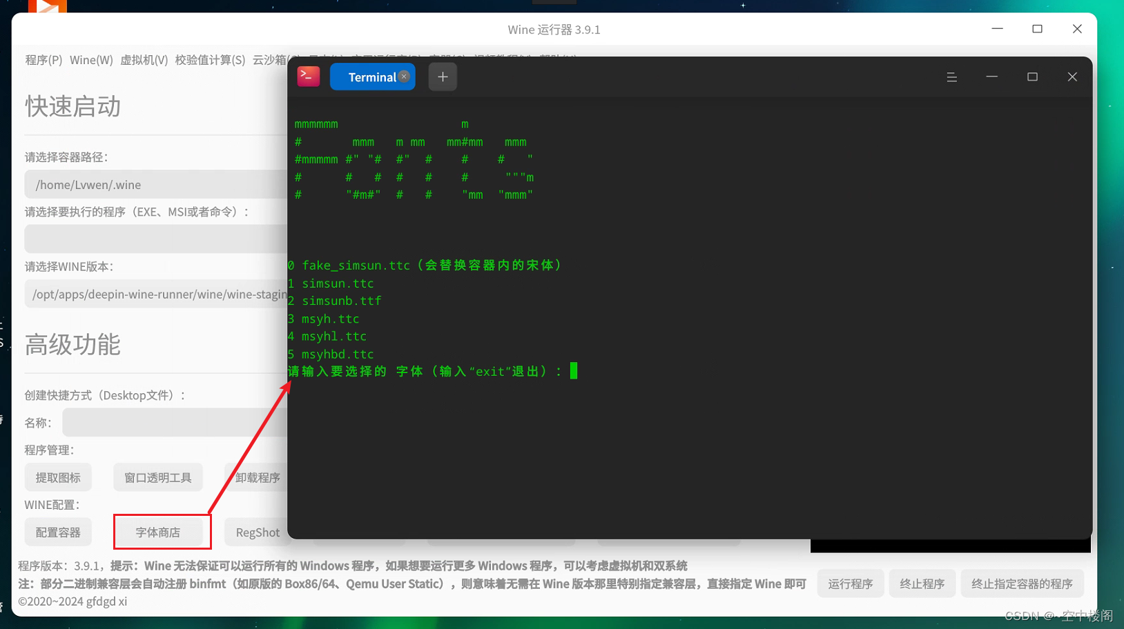Open the WINE version combo box

156,294
